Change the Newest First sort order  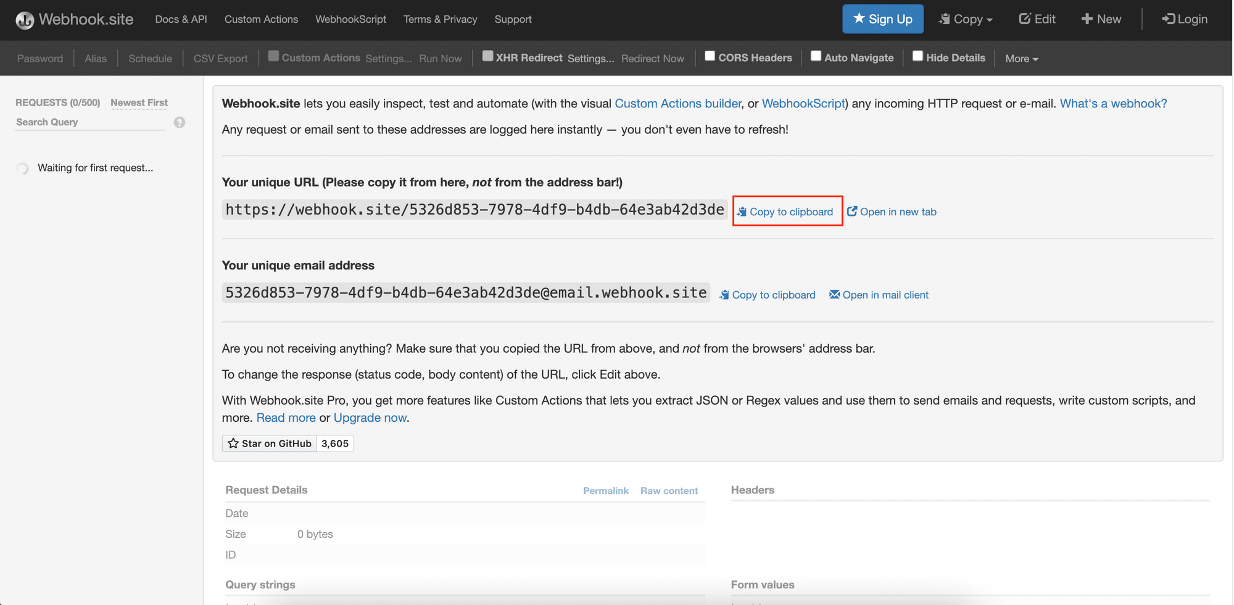point(139,102)
